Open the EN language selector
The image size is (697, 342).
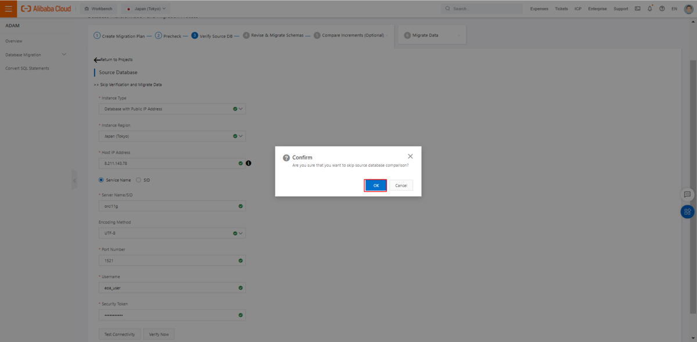674,9
